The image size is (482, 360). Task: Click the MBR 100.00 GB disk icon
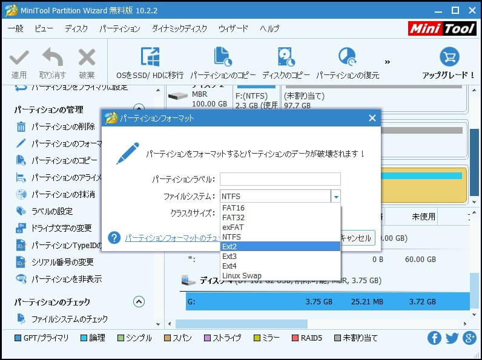pyautogui.click(x=177, y=96)
